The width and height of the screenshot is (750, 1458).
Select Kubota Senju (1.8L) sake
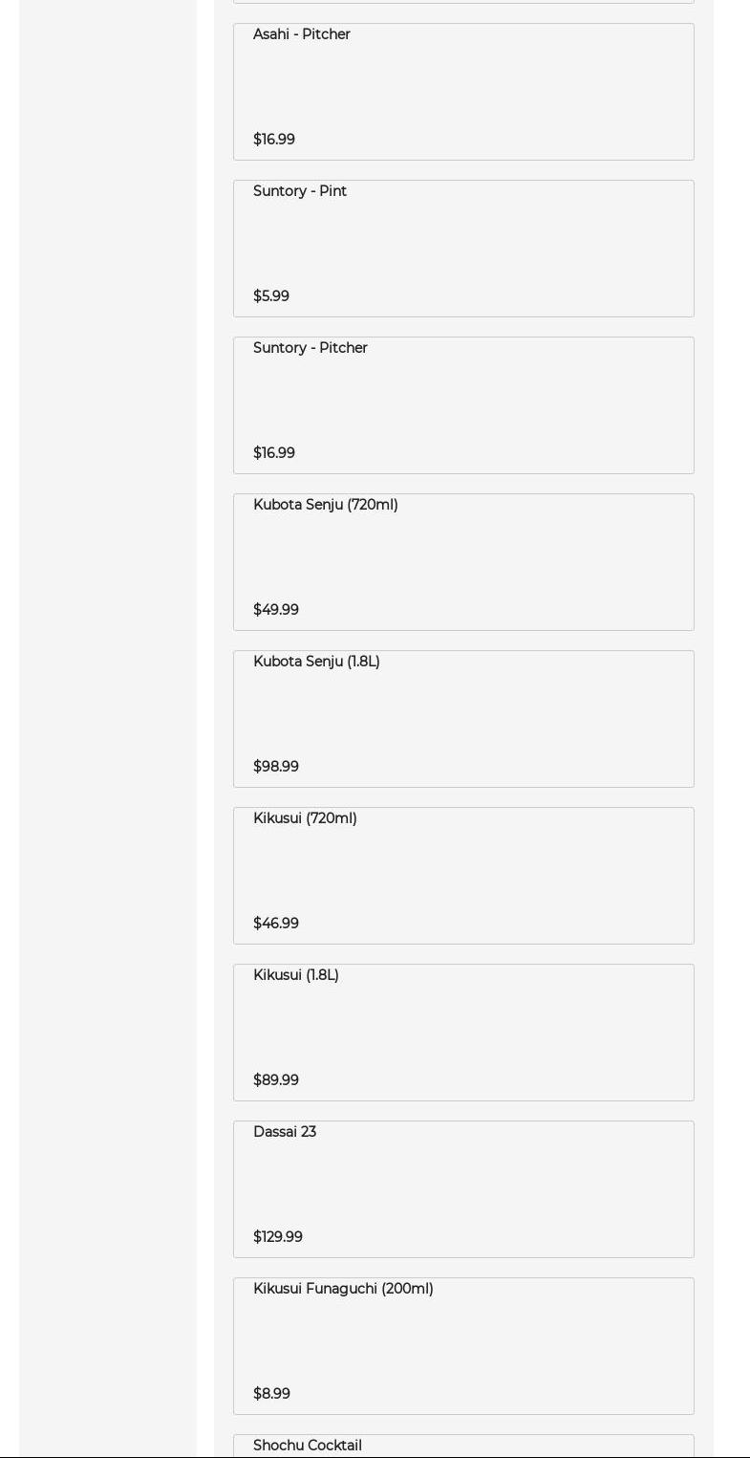coord(463,718)
